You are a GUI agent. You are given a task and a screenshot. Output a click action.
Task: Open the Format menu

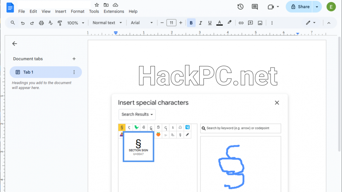(x=77, y=12)
